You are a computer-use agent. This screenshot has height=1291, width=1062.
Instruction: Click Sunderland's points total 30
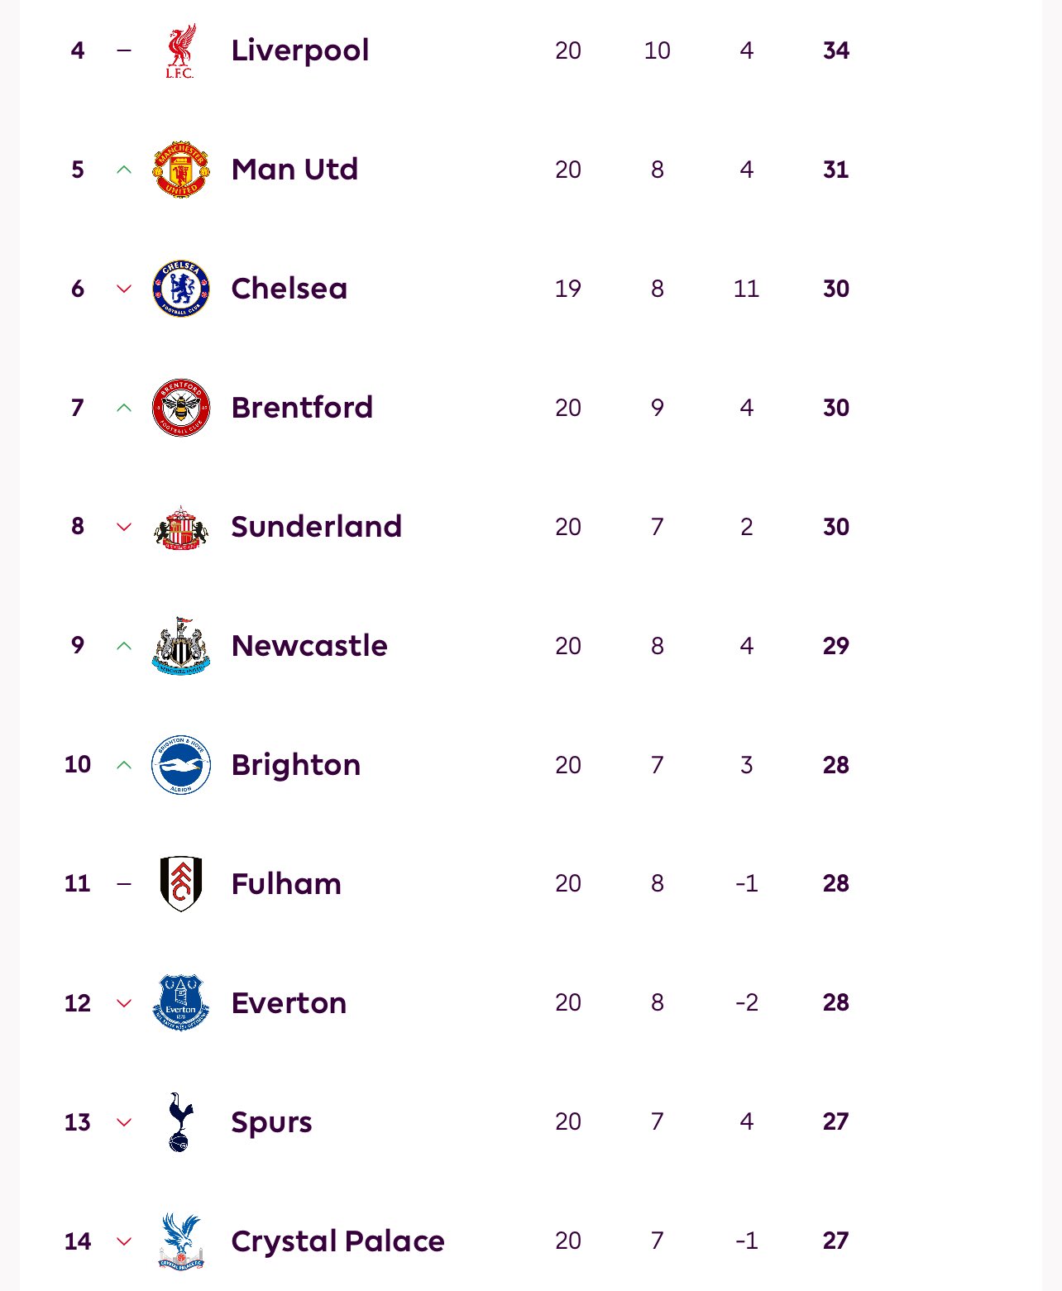[x=835, y=527]
